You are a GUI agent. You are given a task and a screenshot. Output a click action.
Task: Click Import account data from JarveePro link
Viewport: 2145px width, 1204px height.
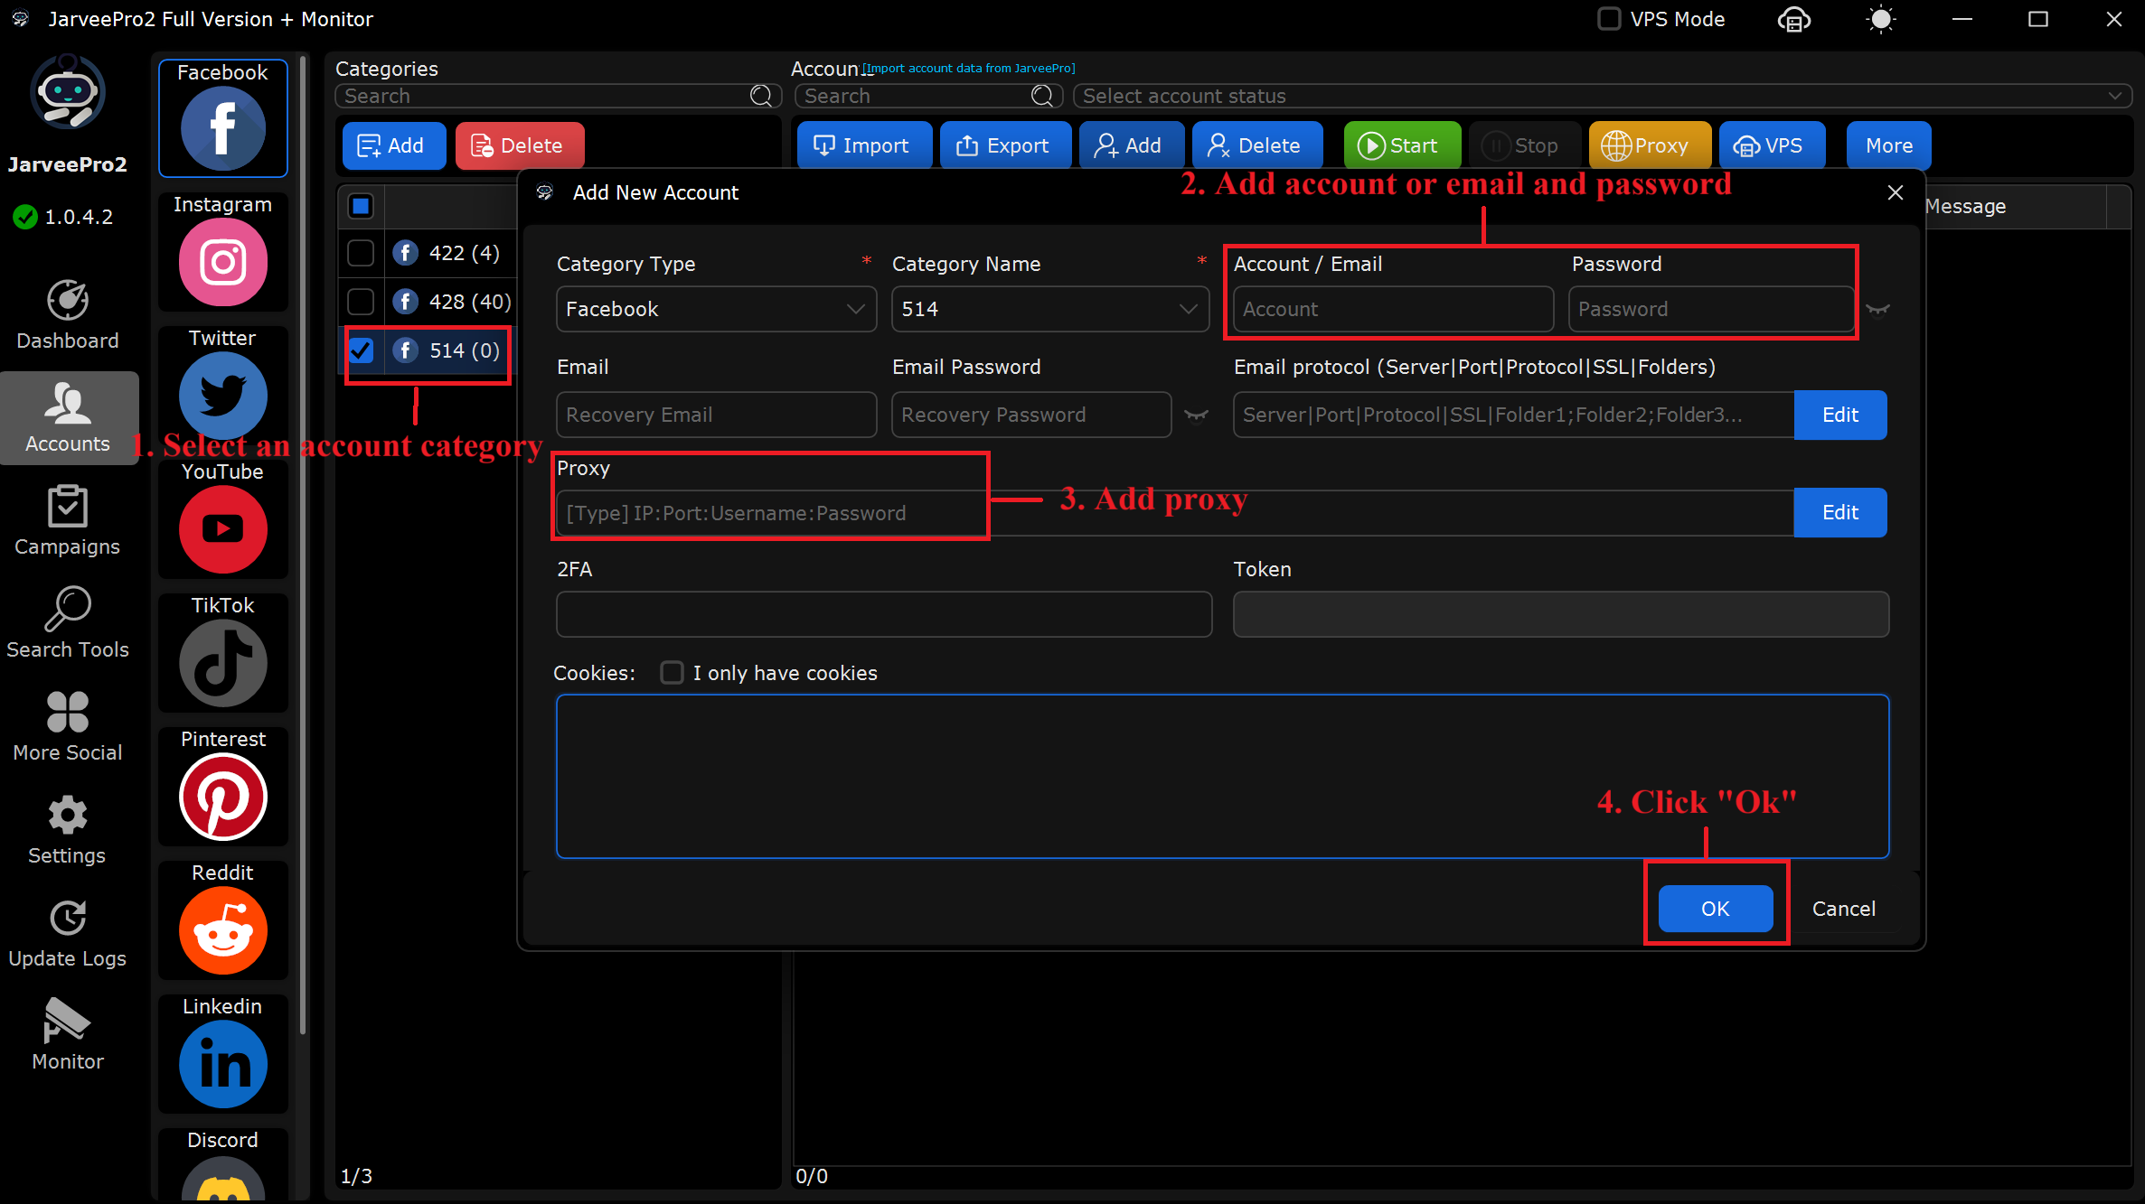click(x=968, y=68)
